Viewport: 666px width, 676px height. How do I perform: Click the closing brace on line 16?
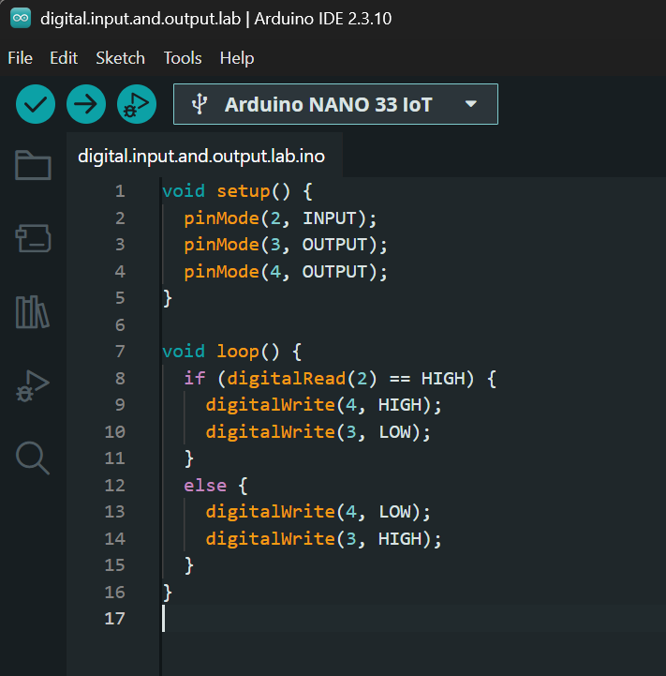pyautogui.click(x=168, y=593)
